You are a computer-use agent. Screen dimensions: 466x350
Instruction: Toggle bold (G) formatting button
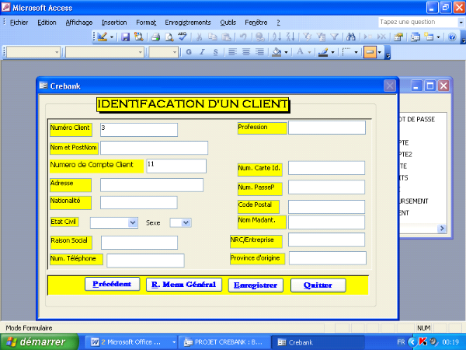[189, 52]
